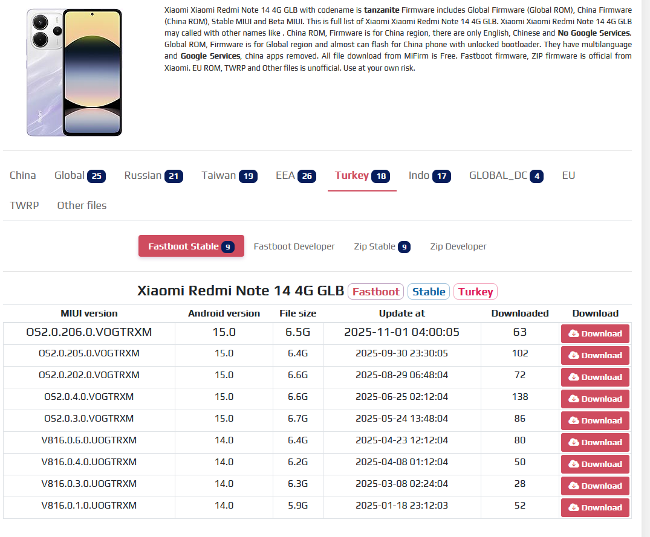Select version text OS2.0.205.0.VOGTRXM
Screen dimensions: 650x537
[89, 353]
